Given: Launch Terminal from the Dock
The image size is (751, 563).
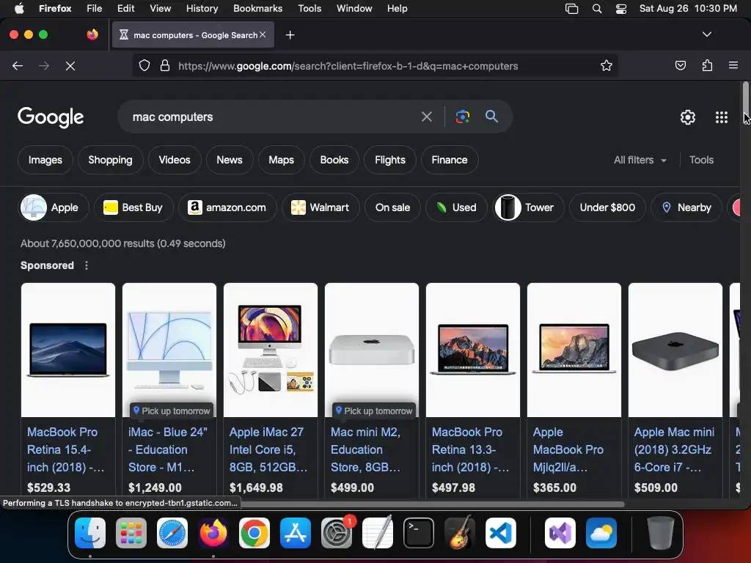Looking at the screenshot, I should [419, 533].
